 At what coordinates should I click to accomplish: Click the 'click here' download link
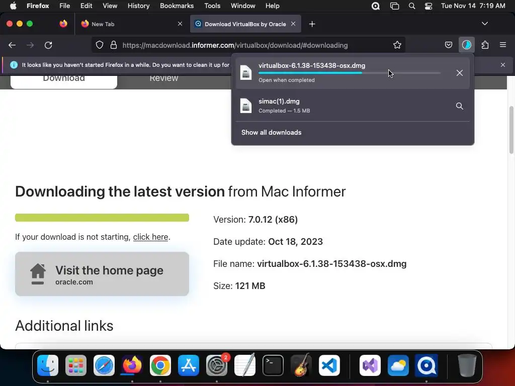[x=150, y=237]
